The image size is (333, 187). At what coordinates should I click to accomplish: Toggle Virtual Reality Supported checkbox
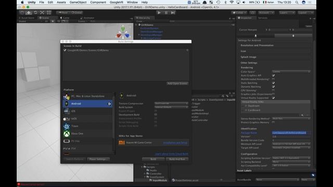(x=273, y=98)
